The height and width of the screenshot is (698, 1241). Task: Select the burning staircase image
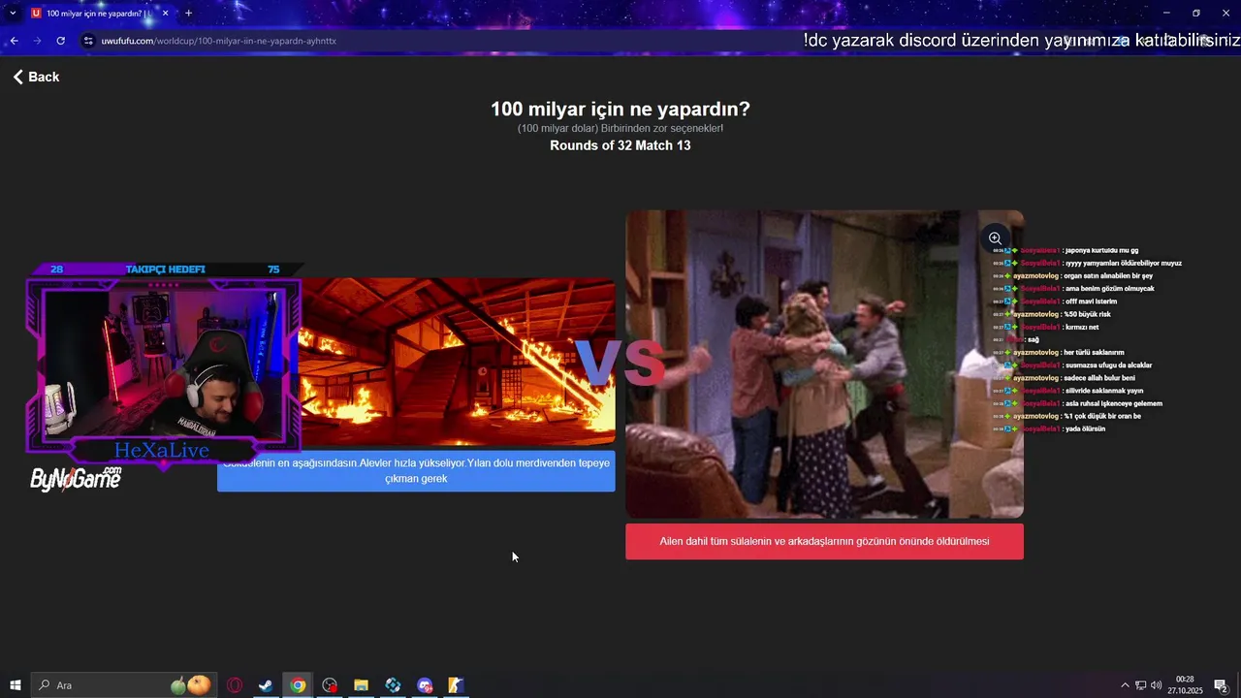click(x=456, y=361)
